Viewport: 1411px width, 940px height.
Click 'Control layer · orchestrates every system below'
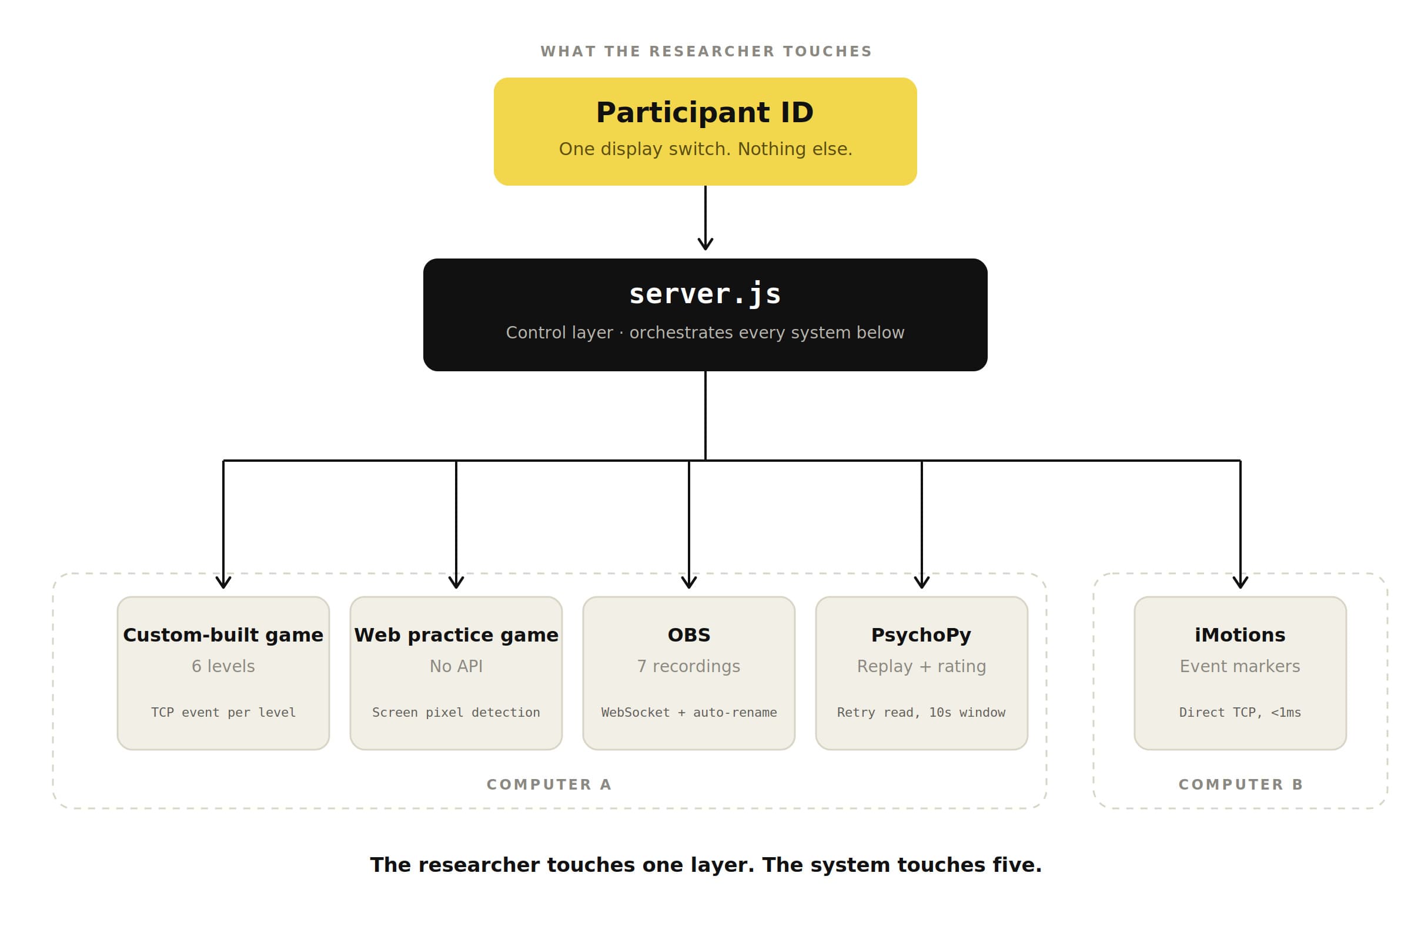(705, 333)
